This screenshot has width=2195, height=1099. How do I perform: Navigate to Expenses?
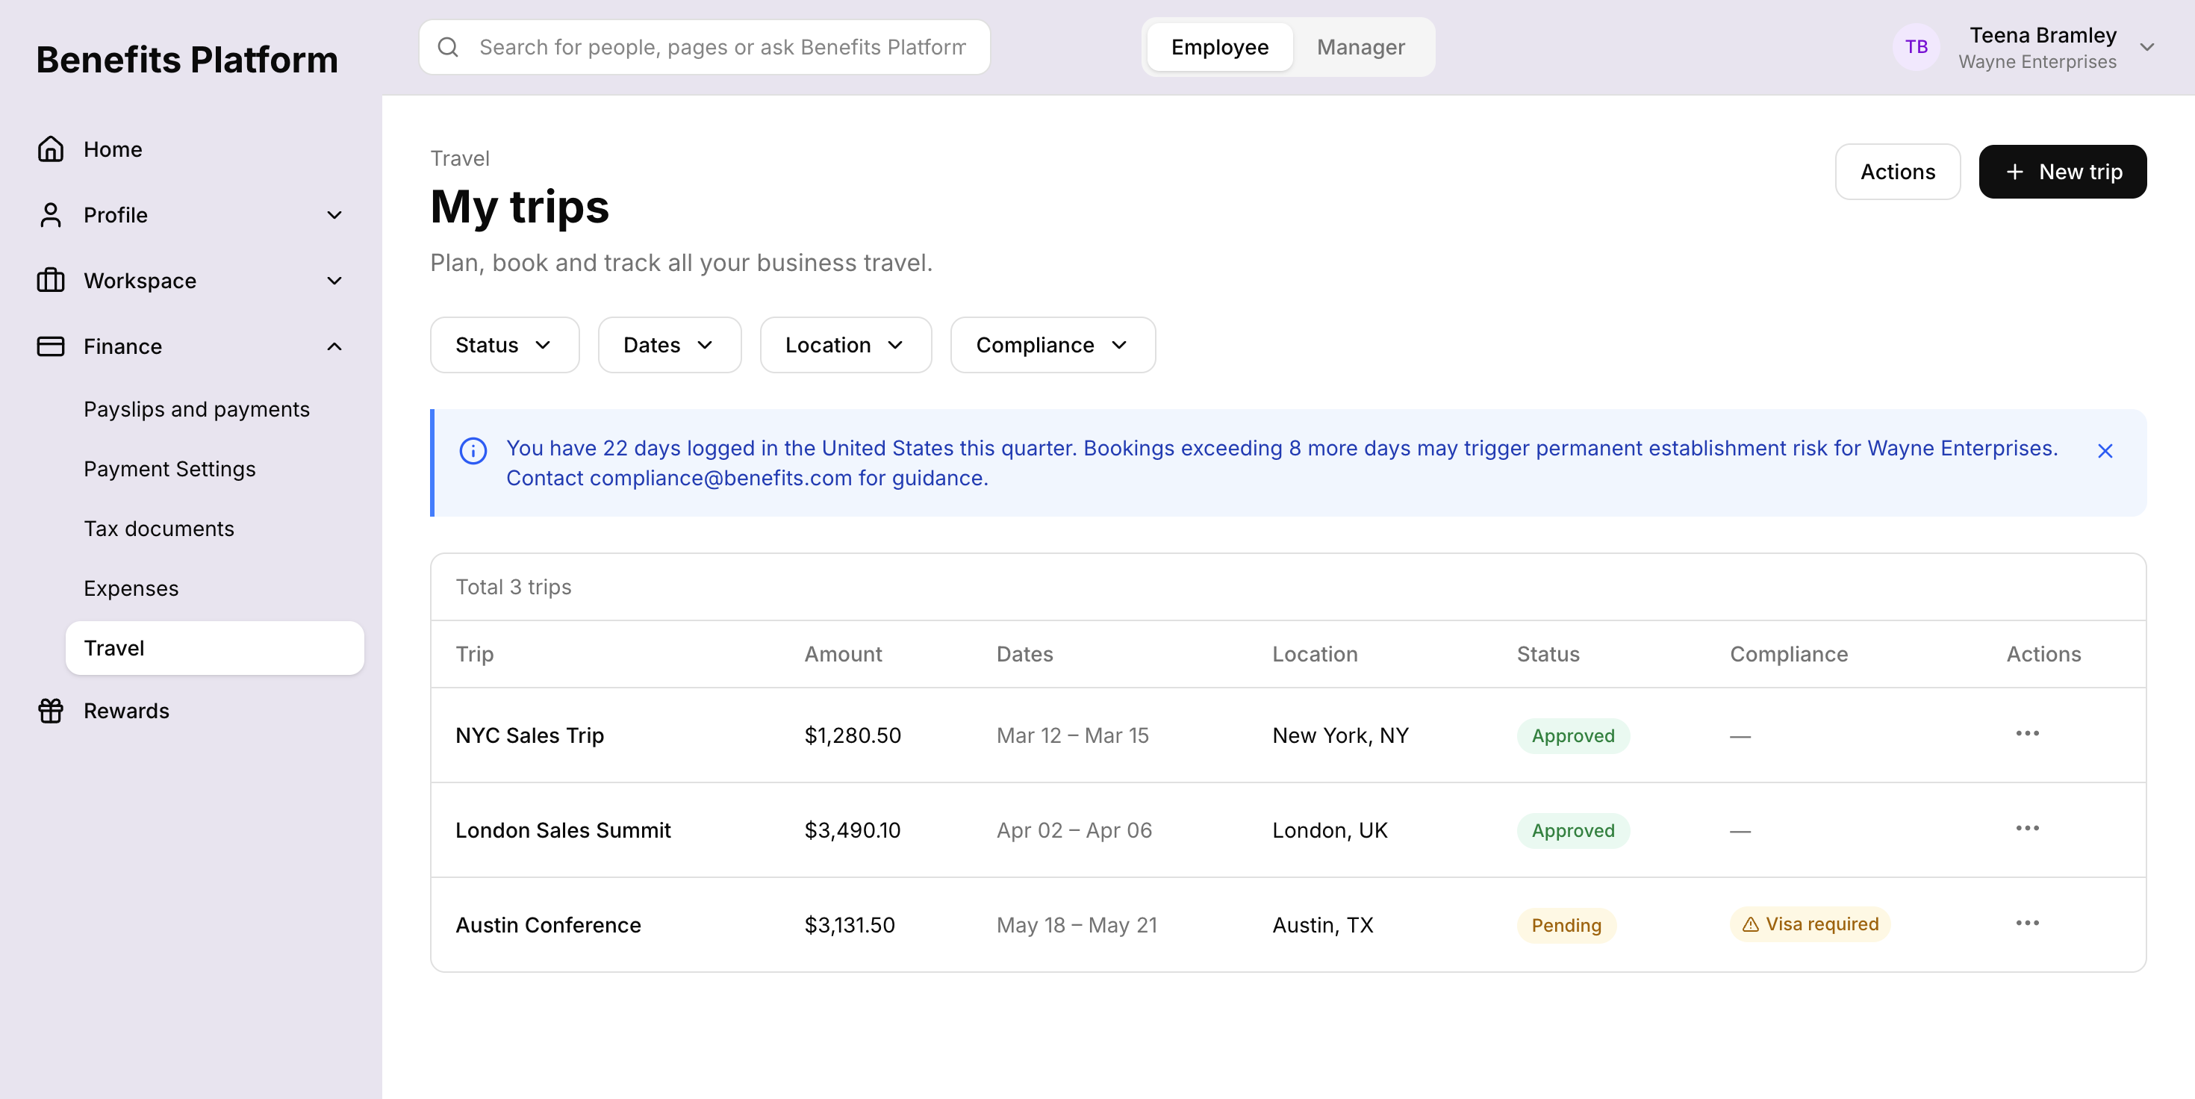tap(131, 588)
